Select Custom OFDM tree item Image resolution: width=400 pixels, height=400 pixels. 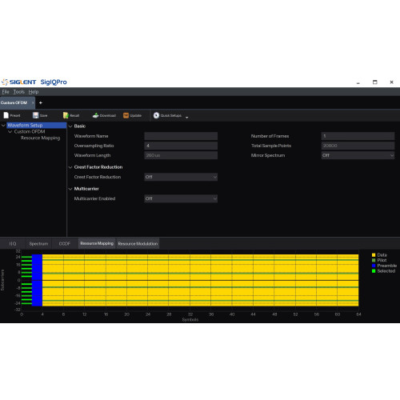(x=30, y=131)
